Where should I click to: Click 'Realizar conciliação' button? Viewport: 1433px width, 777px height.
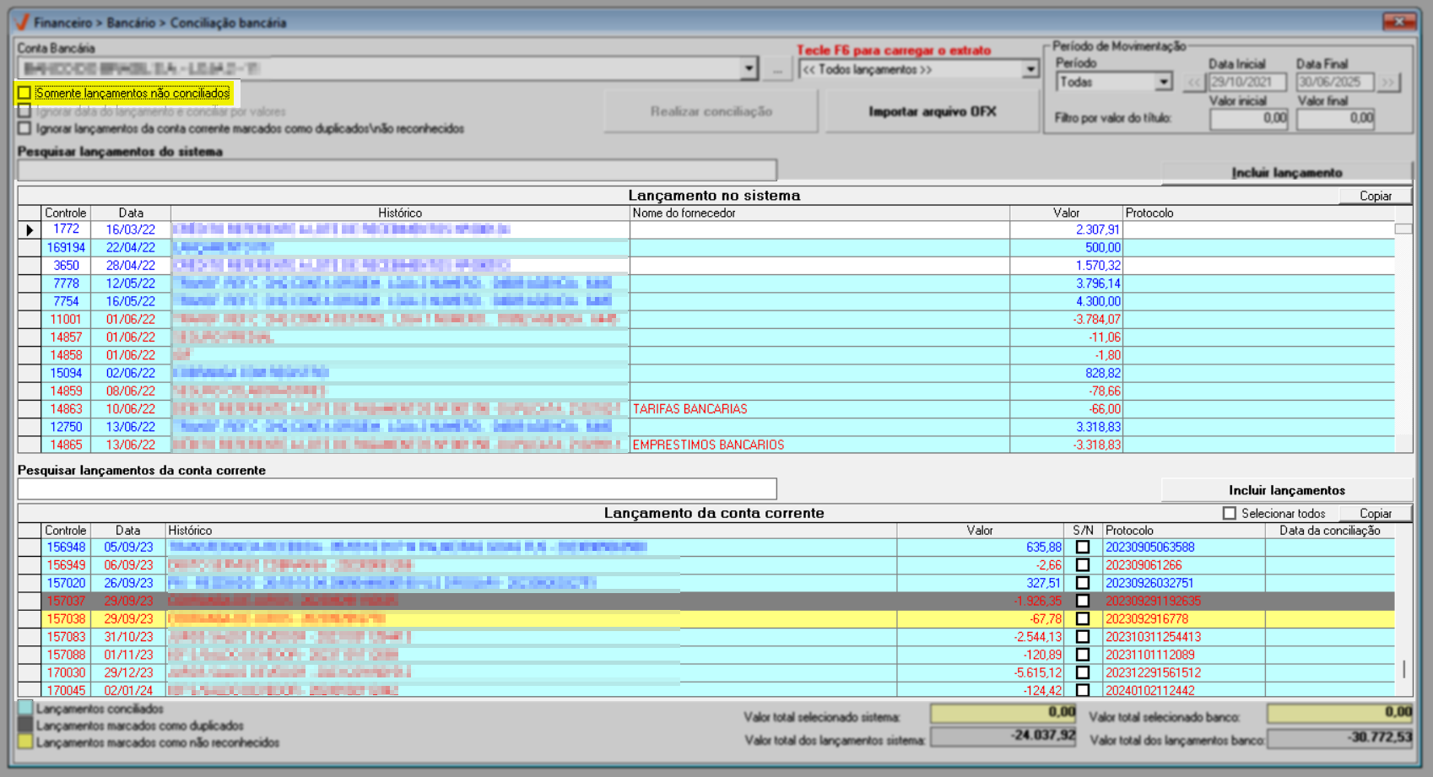point(711,111)
